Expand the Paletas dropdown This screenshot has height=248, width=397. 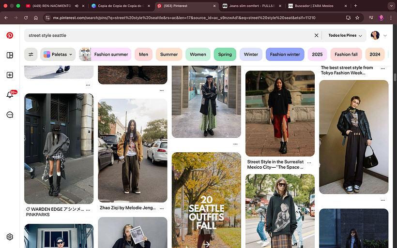click(58, 55)
